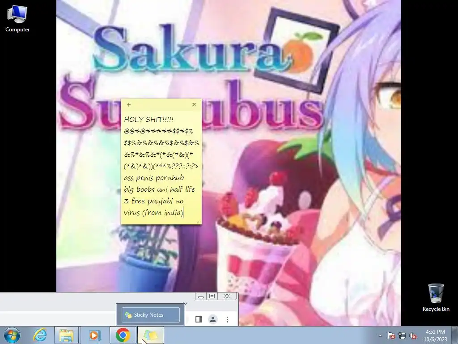Screen dimensions: 458x344
Task: Switch to Google Chrome taskbar button
Action: (123, 335)
